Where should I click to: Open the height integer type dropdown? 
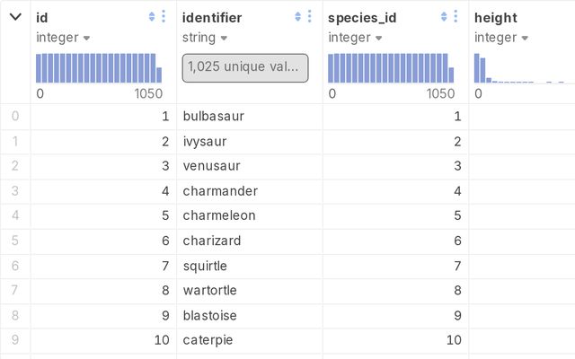(501, 38)
